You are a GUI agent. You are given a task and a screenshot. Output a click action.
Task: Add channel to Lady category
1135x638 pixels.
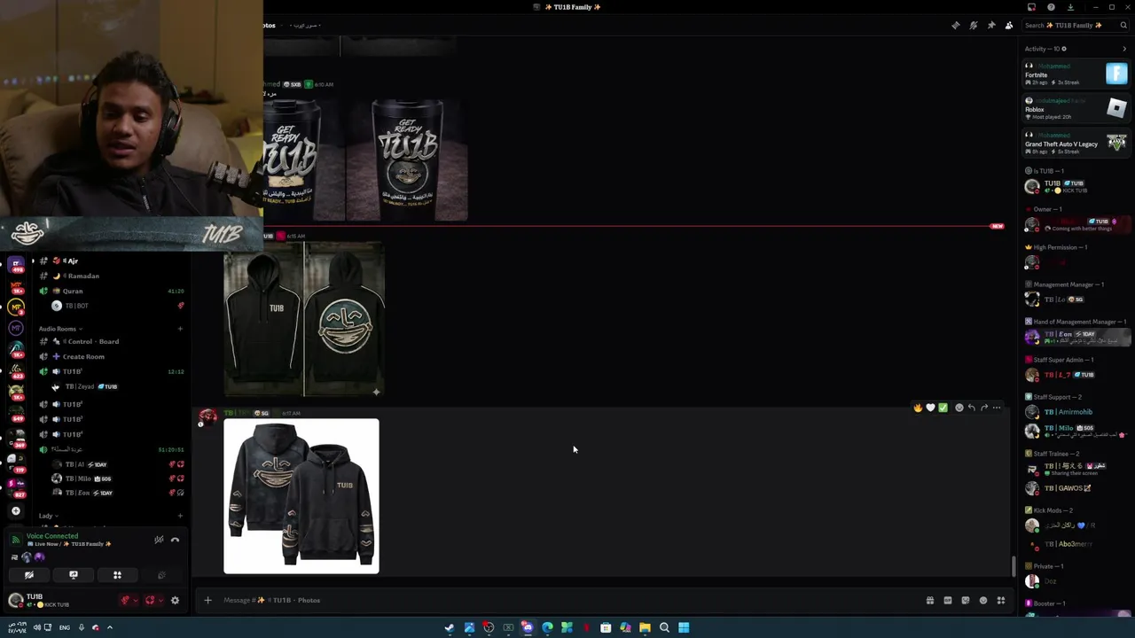pyautogui.click(x=180, y=516)
